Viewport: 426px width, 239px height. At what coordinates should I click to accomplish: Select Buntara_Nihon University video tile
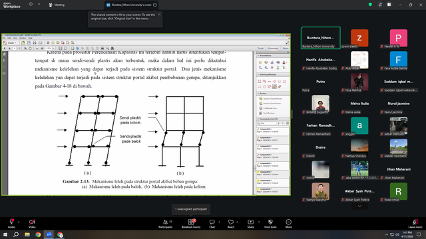pos(321,38)
